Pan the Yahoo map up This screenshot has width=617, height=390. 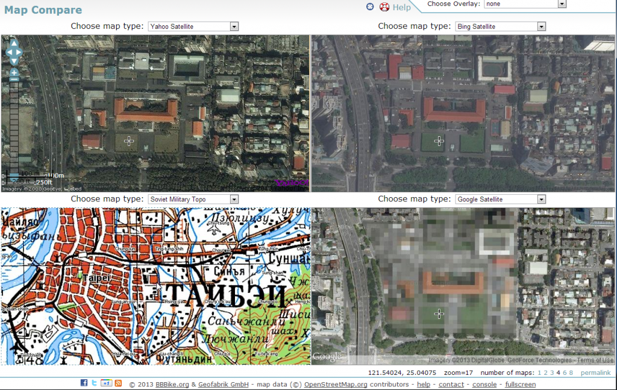tap(14, 43)
